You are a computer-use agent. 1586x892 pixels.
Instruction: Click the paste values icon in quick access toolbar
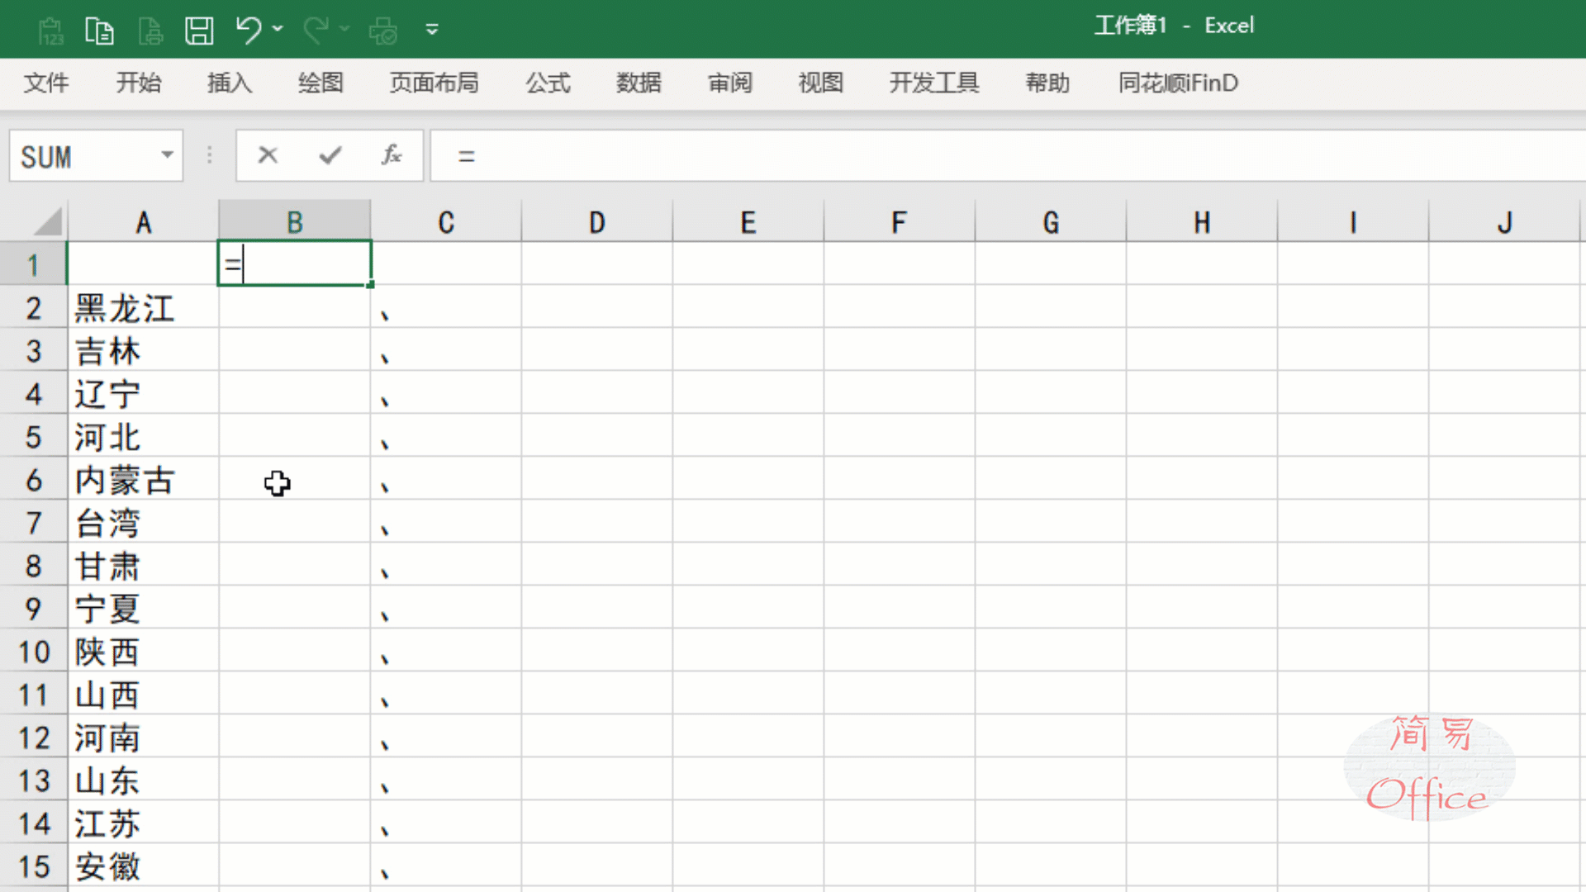[50, 31]
